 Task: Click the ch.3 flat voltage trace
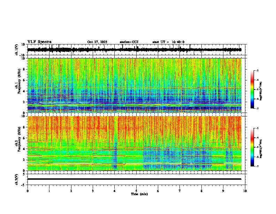[x=134, y=179]
